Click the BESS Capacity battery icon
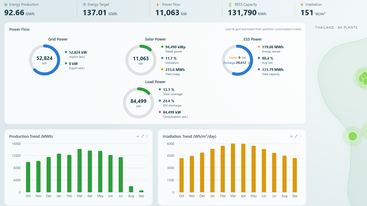The height and width of the screenshot is (206, 367). 230,5
